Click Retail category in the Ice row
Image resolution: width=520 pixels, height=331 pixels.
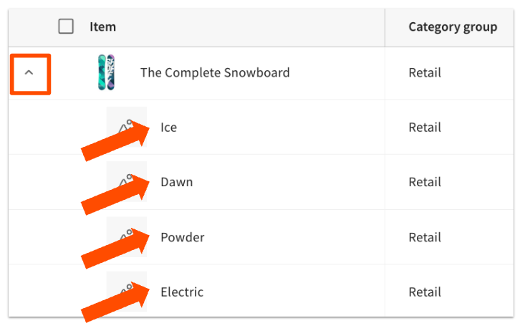tap(425, 128)
